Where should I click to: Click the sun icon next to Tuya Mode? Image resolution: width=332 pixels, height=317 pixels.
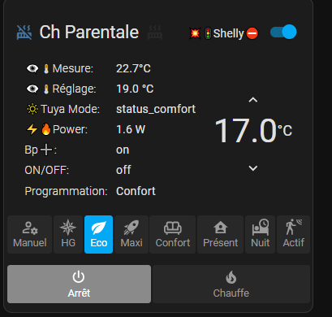(32, 109)
